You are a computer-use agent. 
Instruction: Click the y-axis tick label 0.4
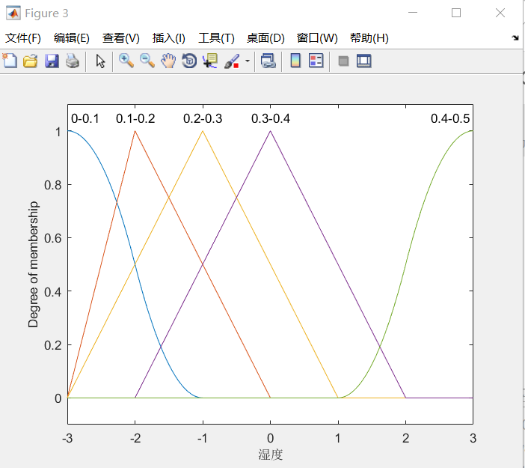(53, 292)
